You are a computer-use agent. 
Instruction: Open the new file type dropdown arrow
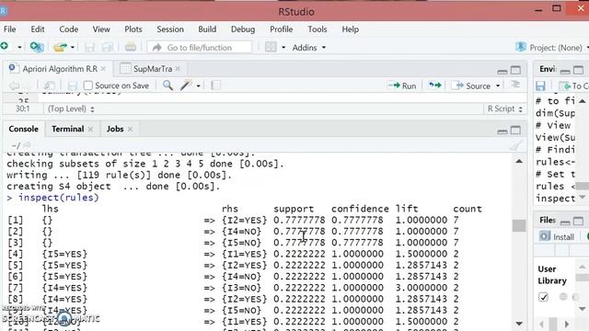point(19,47)
